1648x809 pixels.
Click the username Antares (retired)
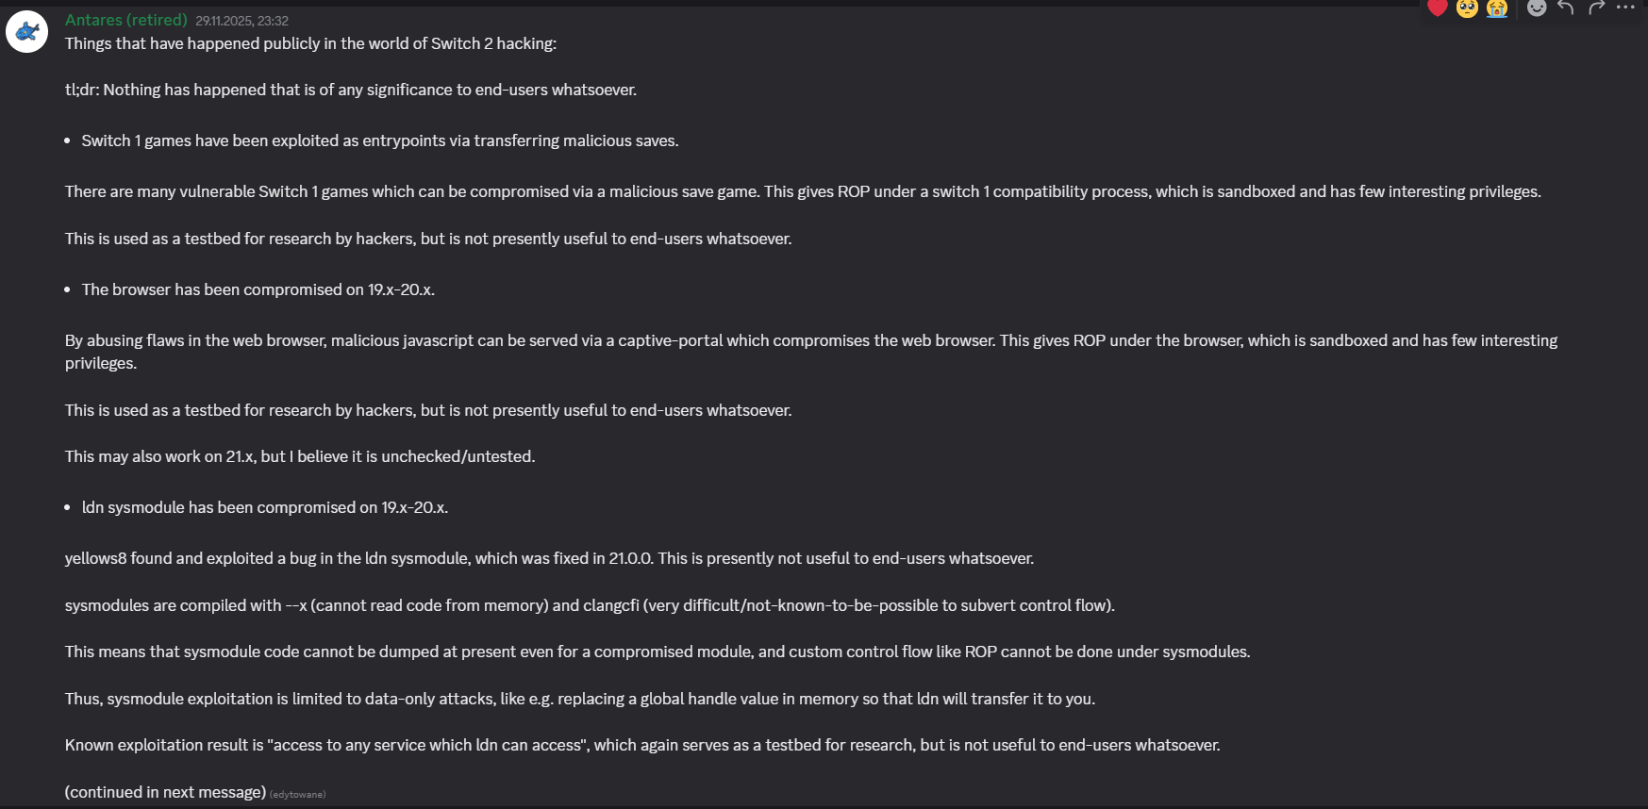[125, 20]
